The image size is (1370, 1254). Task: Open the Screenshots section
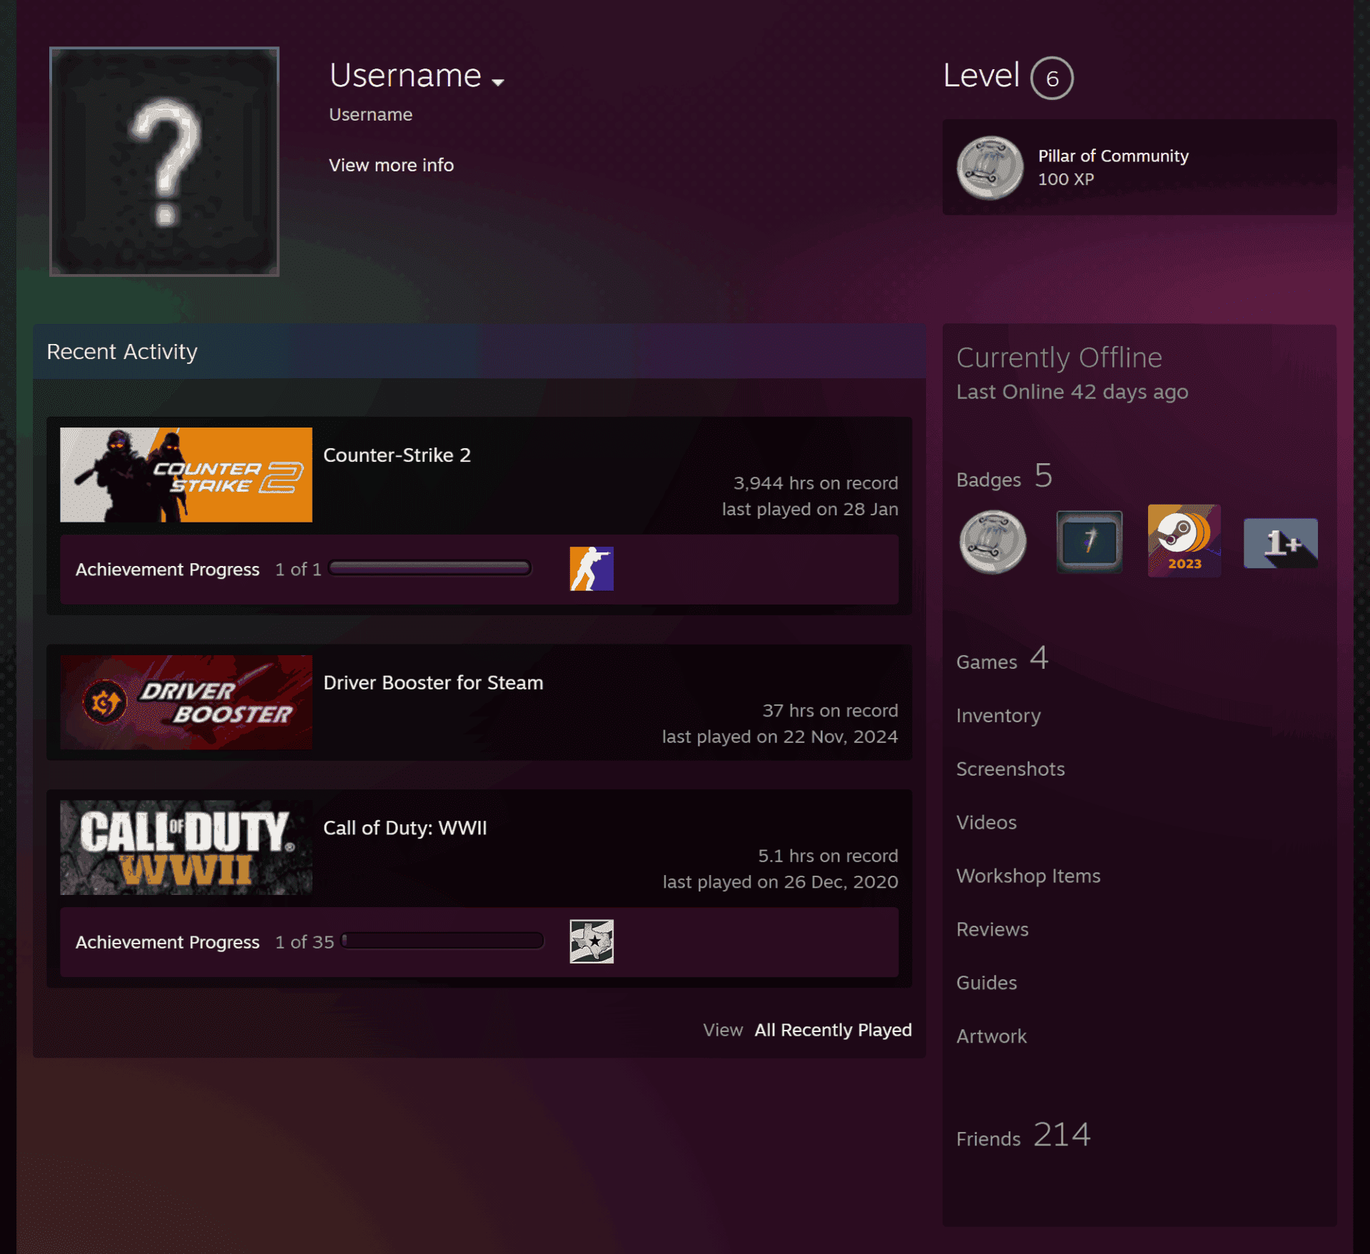point(1010,769)
